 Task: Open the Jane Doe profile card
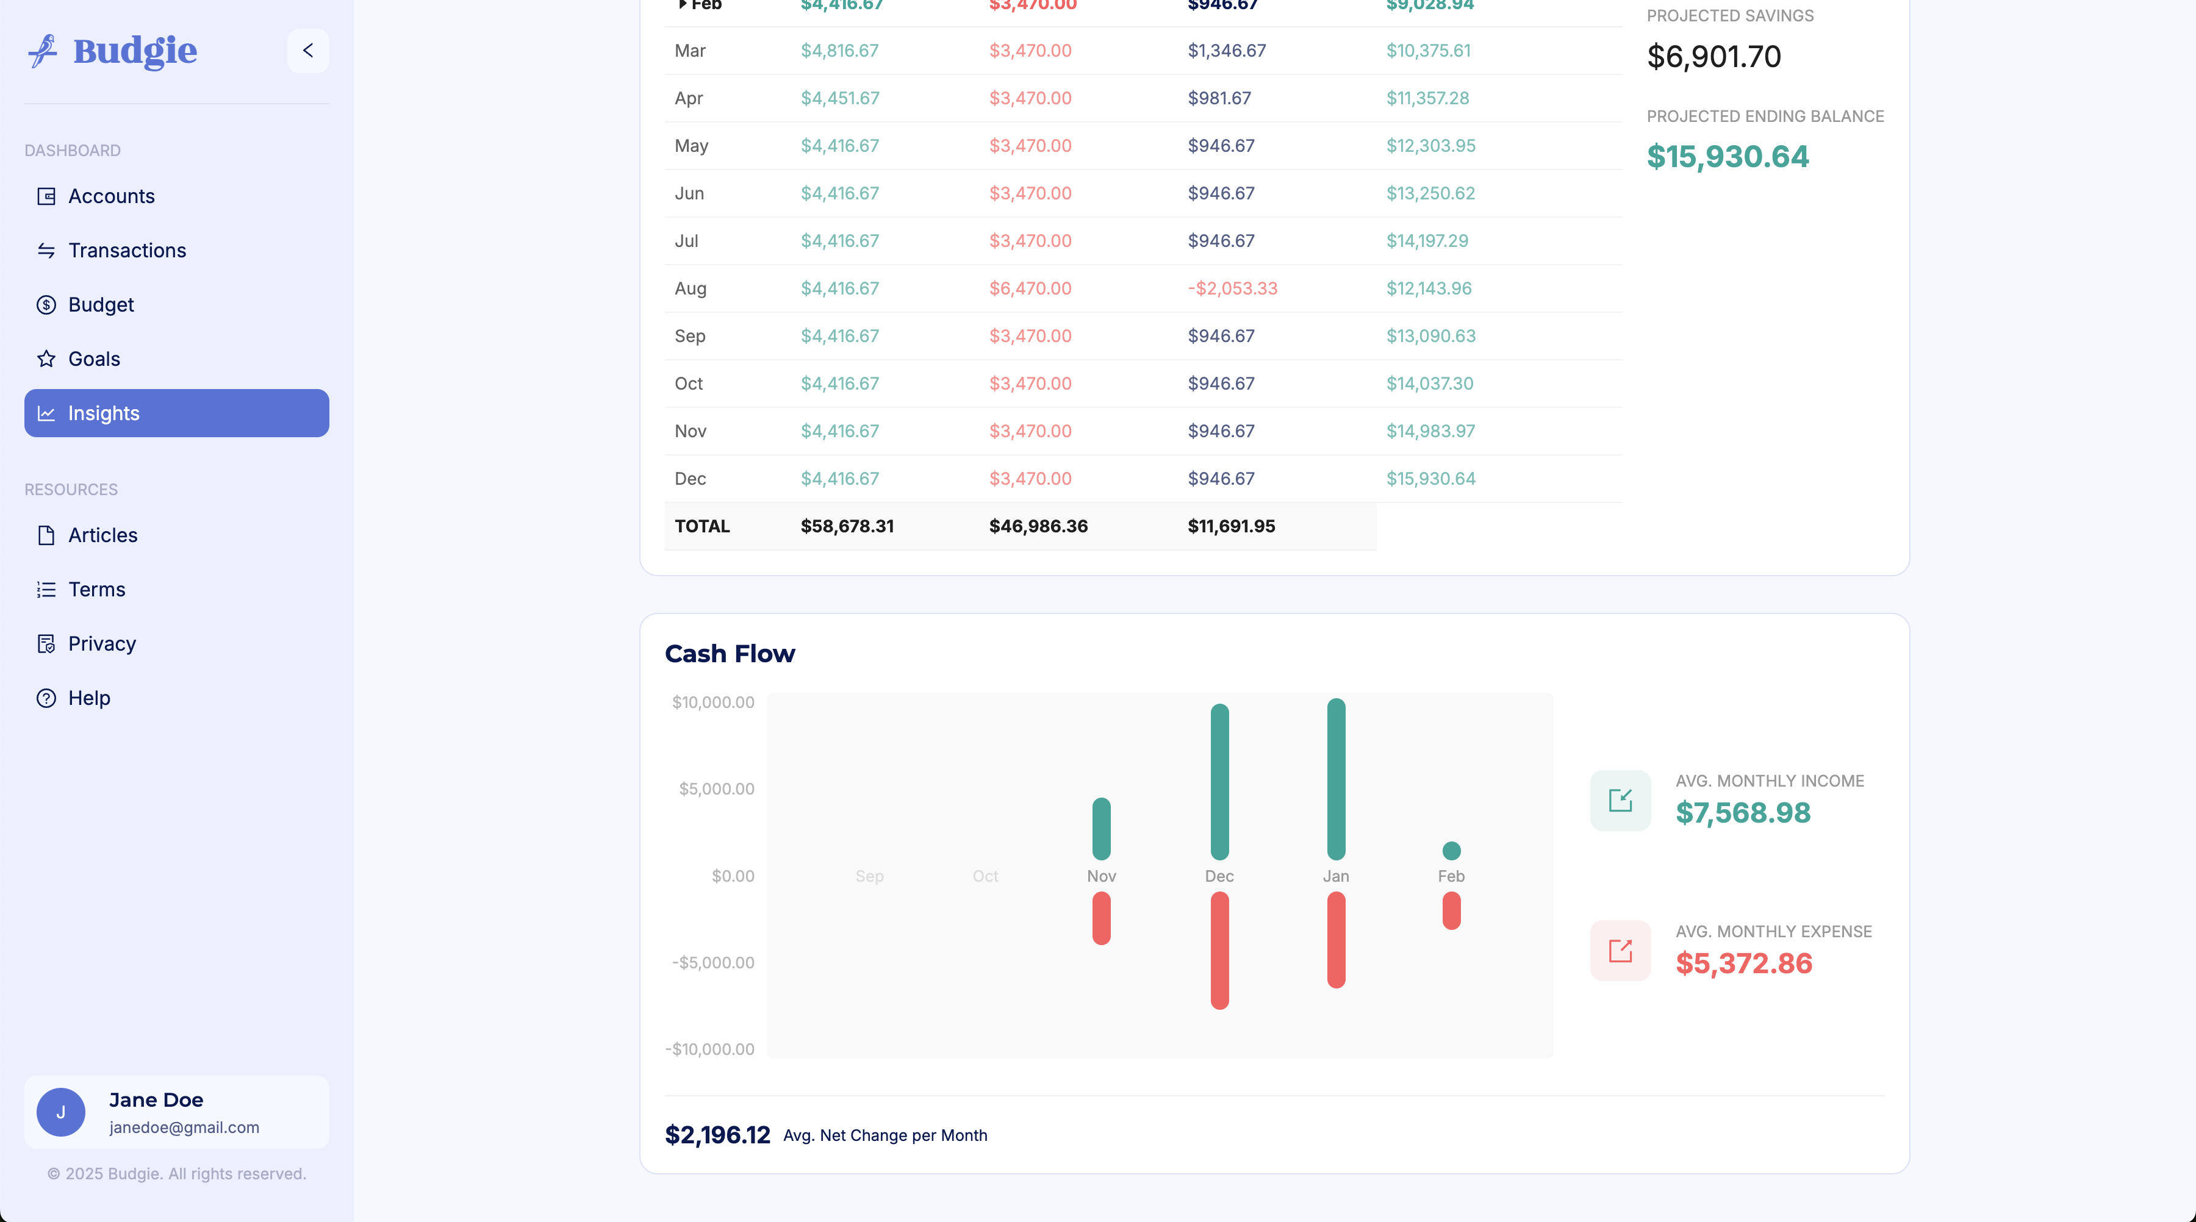(x=176, y=1112)
